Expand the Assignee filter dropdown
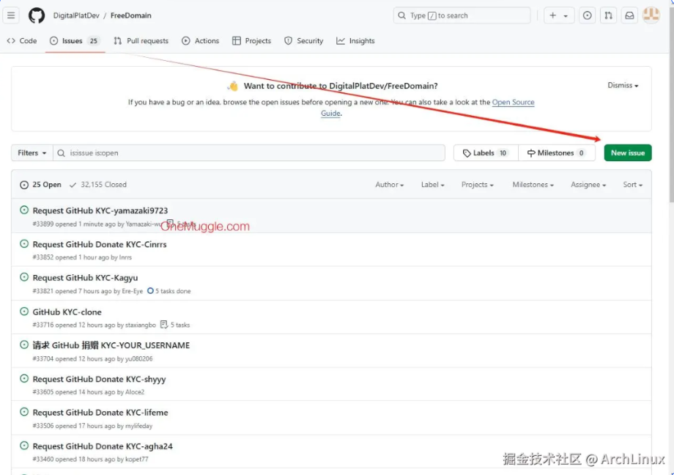 [588, 185]
